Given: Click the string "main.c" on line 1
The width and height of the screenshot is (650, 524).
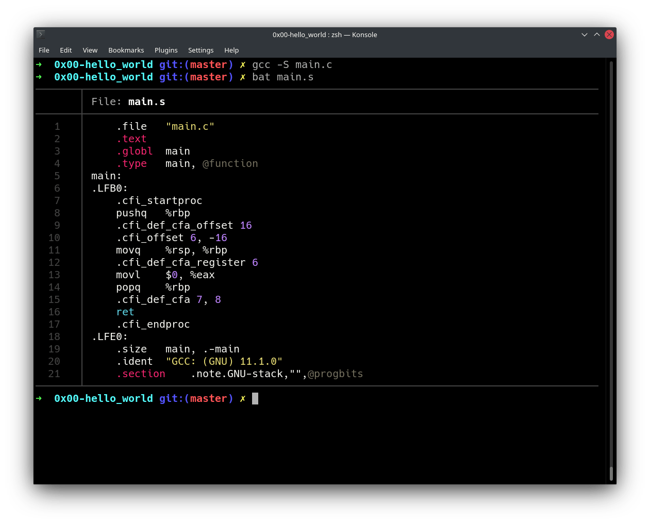Looking at the screenshot, I should click(x=190, y=126).
